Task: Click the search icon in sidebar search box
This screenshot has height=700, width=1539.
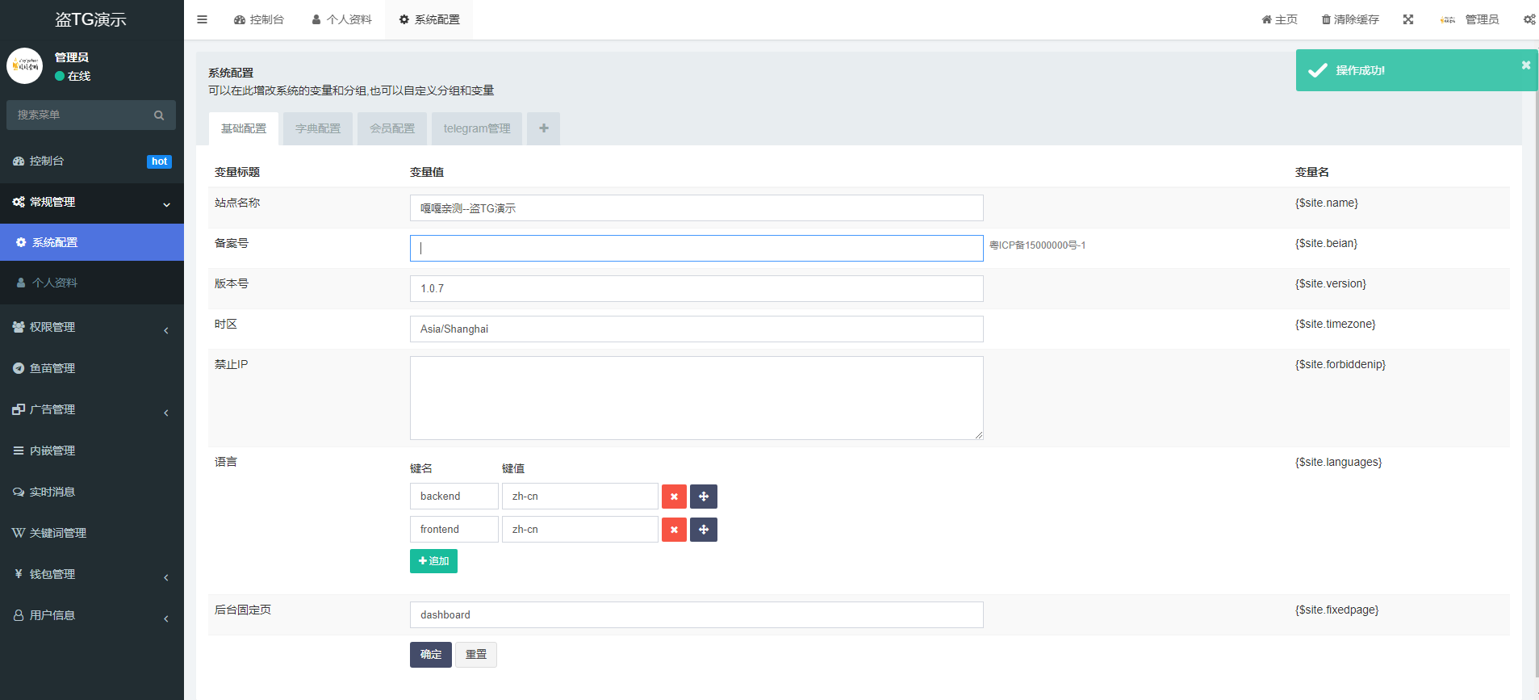Action: (x=159, y=115)
